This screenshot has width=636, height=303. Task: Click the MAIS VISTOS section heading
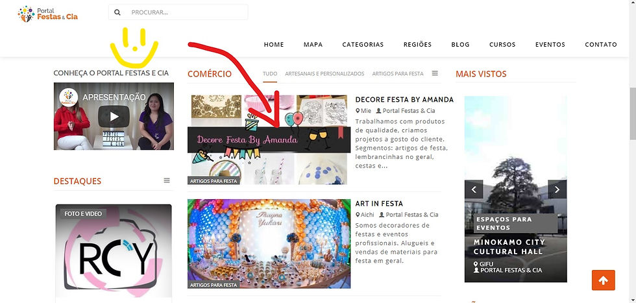pyautogui.click(x=481, y=74)
